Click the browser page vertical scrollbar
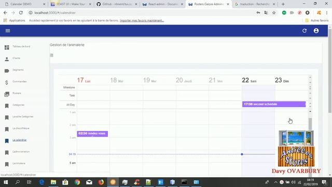The height and width of the screenshot is (187, 332). click(330, 71)
